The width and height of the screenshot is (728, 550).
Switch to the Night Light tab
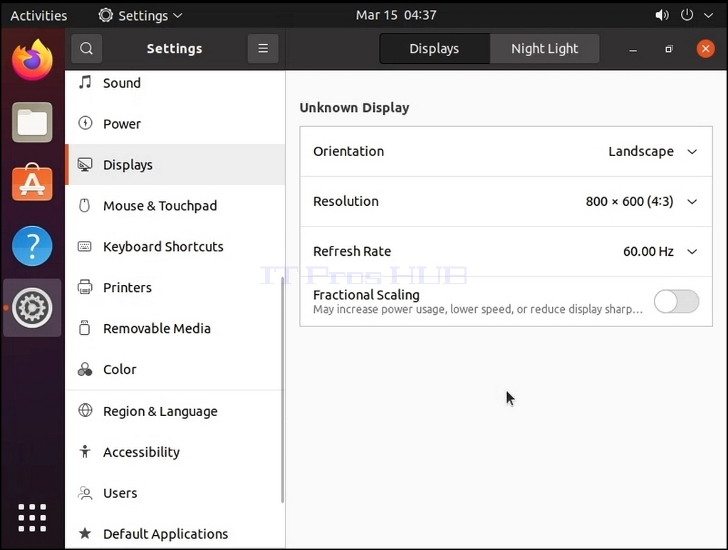544,48
